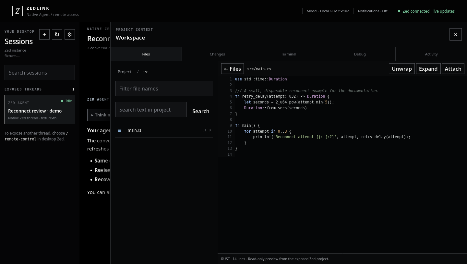Switch to the Debug tab
The image size is (467, 264).
click(360, 54)
